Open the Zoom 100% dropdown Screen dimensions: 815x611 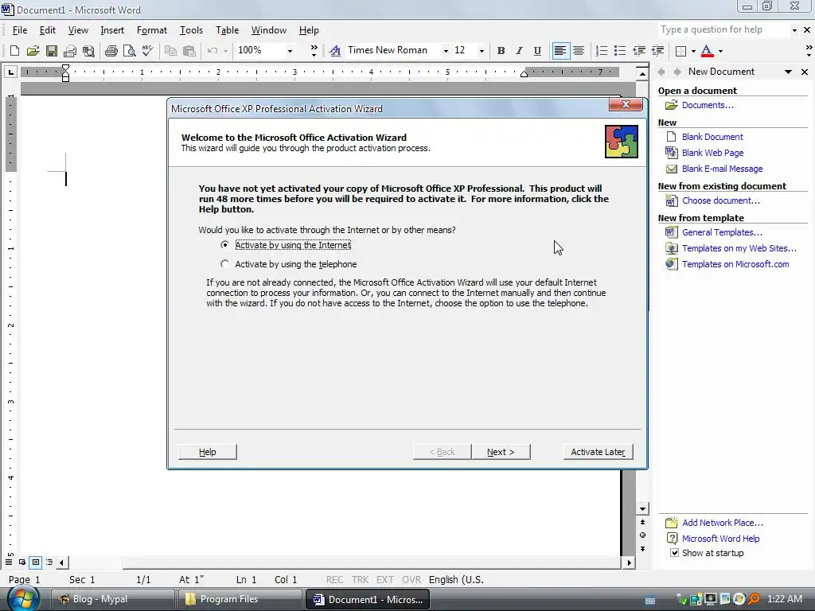pyautogui.click(x=290, y=50)
